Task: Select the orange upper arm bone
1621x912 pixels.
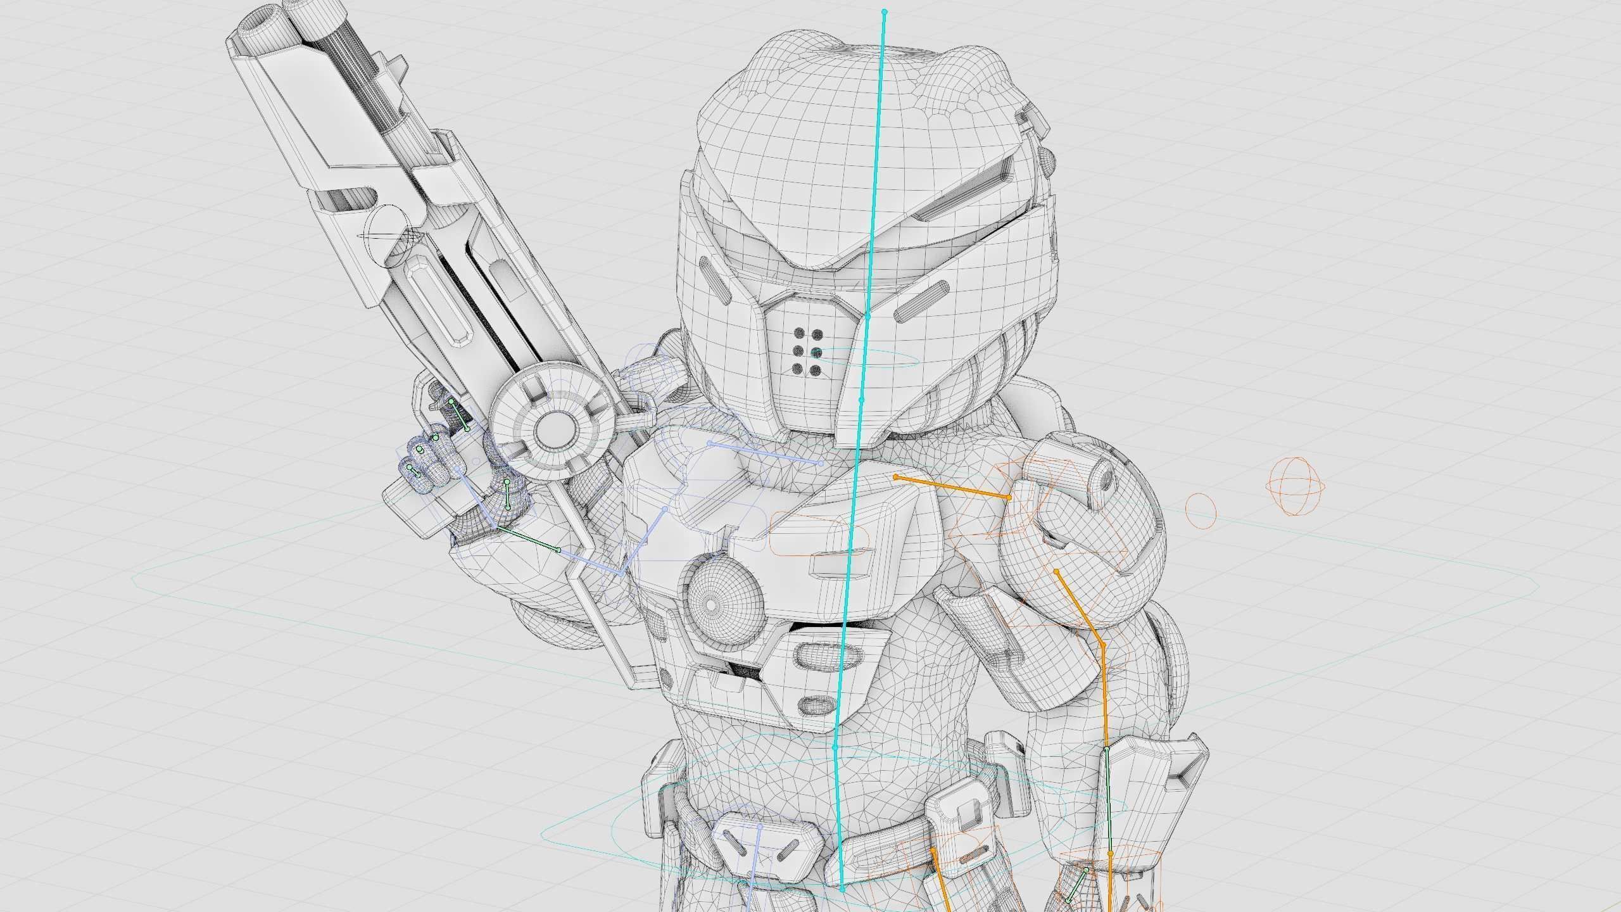Action: pos(1080,609)
